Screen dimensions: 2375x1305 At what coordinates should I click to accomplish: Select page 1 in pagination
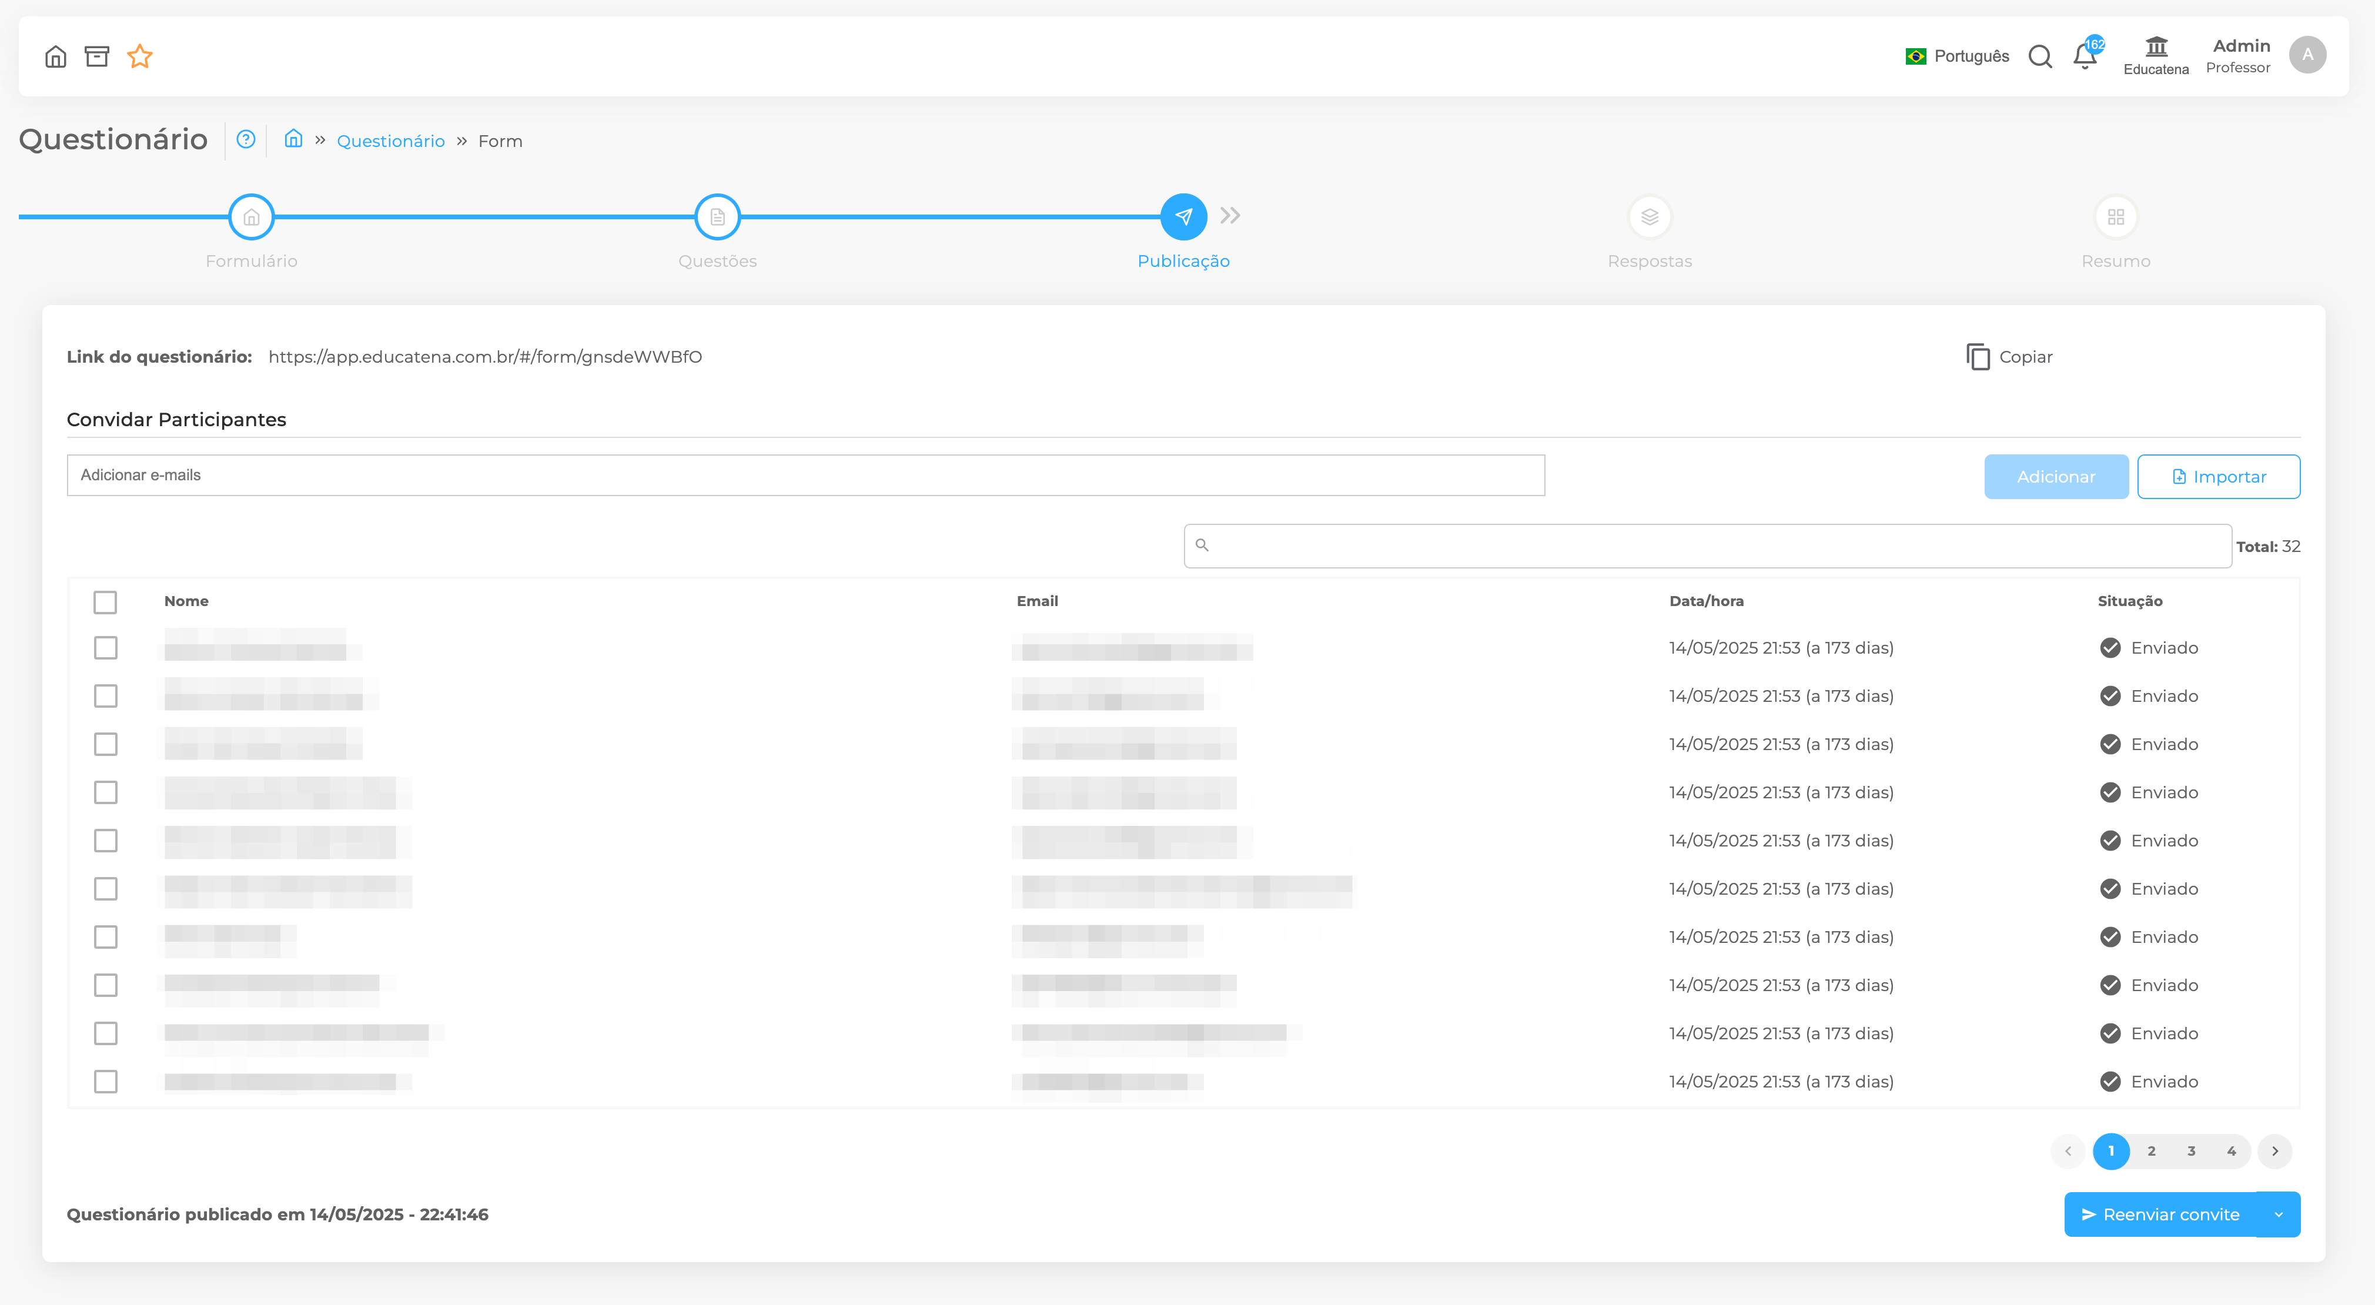(x=2111, y=1151)
